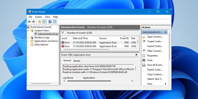The image size is (198, 99).
Task: Click the Administrative Events filter icon in tree
Action: 36,34
